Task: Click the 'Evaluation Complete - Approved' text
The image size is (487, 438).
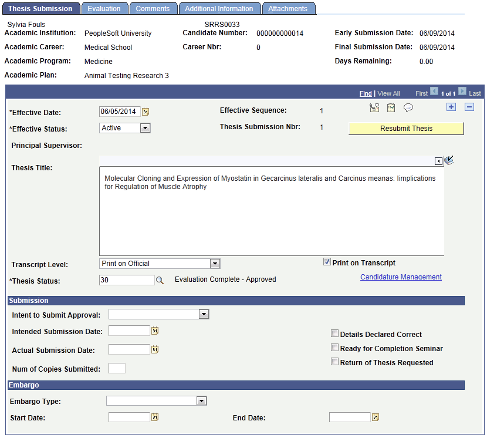Action: click(x=225, y=279)
